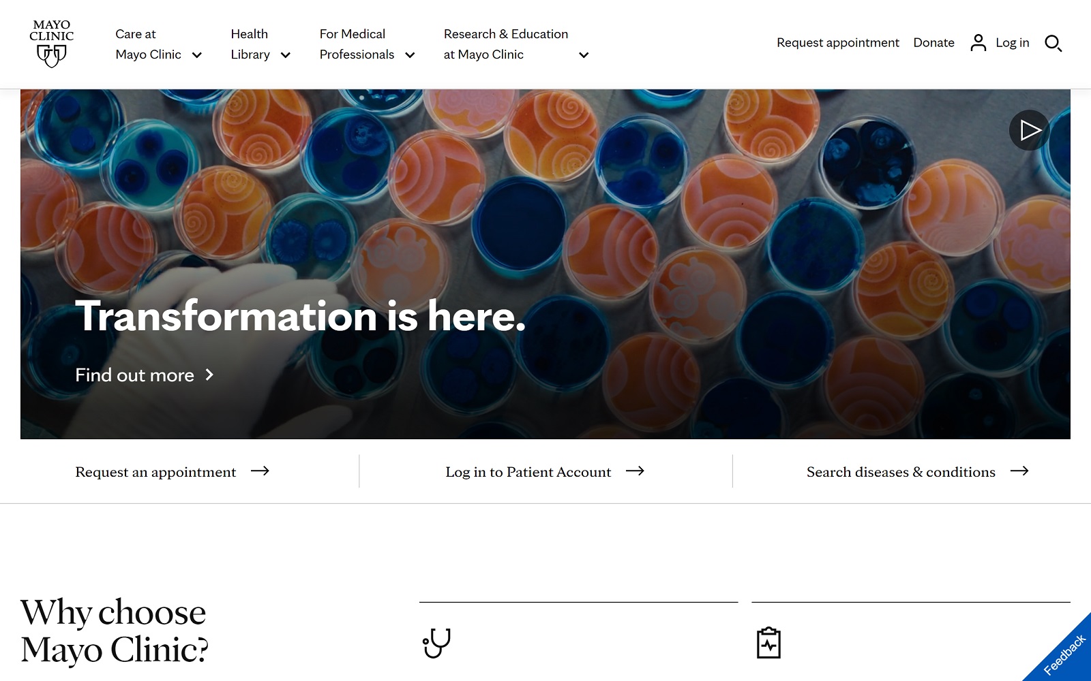Open the Search diseases & conditions link
Viewport: 1091px width, 681px height.
tap(918, 471)
